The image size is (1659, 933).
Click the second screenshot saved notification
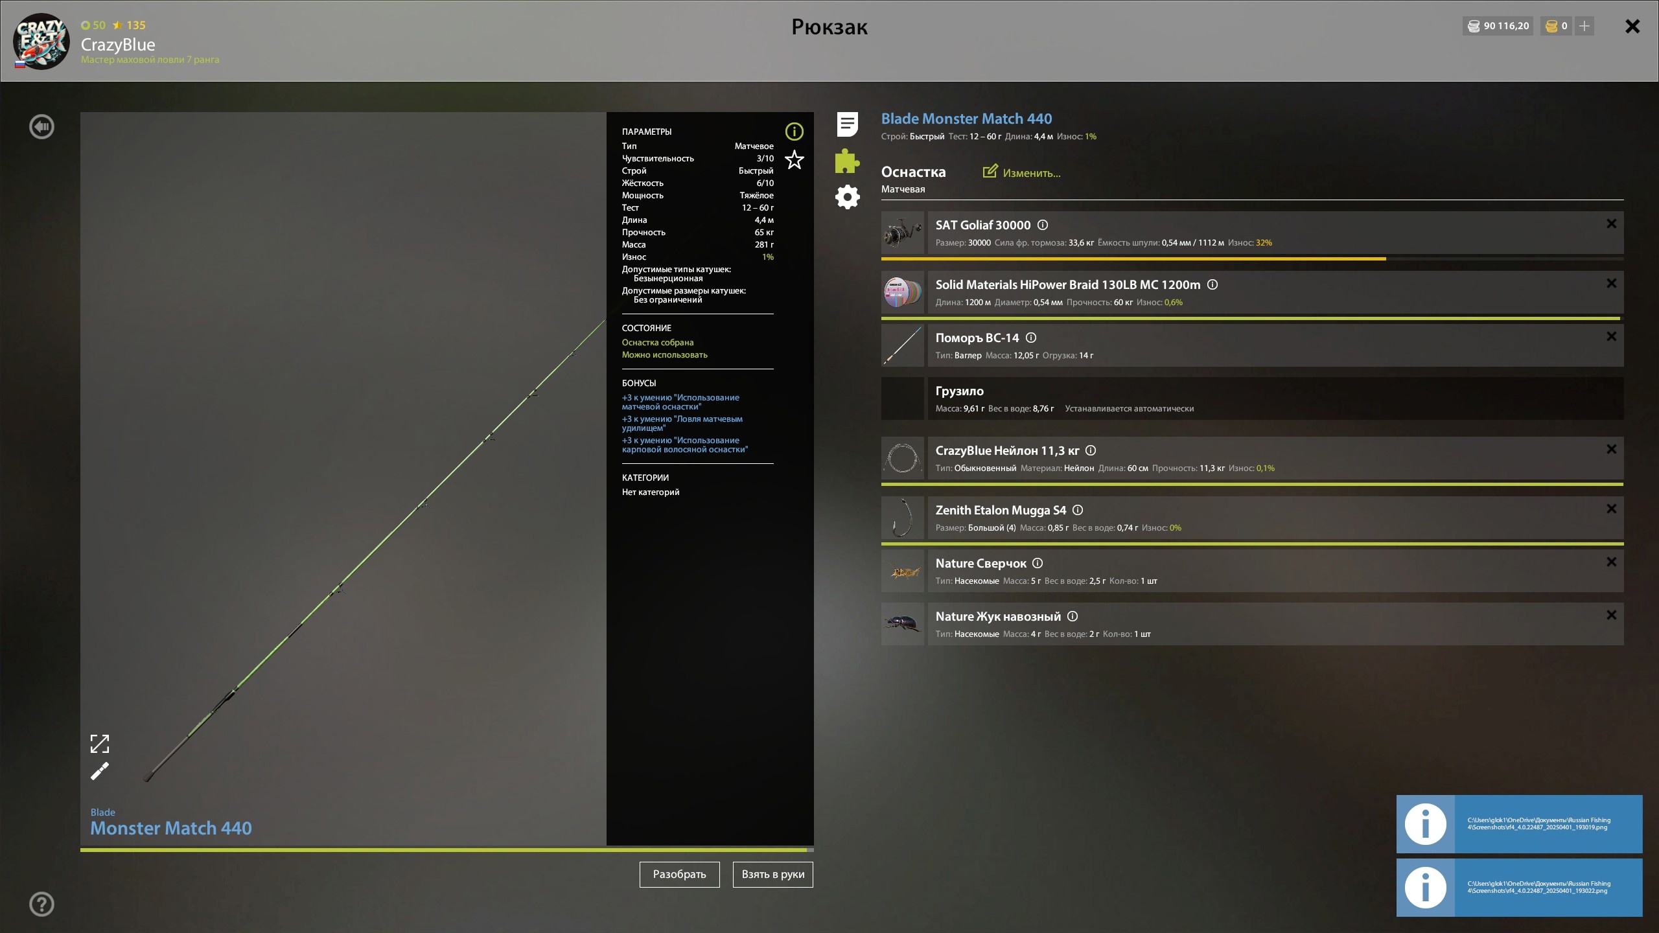point(1520,888)
